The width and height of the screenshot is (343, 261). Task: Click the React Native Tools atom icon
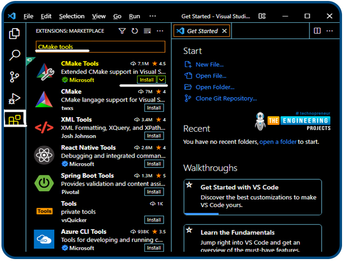pos(44,155)
